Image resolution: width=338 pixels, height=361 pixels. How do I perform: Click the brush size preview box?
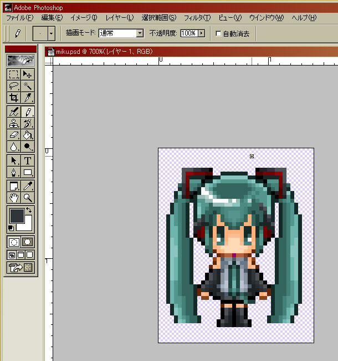[x=40, y=33]
